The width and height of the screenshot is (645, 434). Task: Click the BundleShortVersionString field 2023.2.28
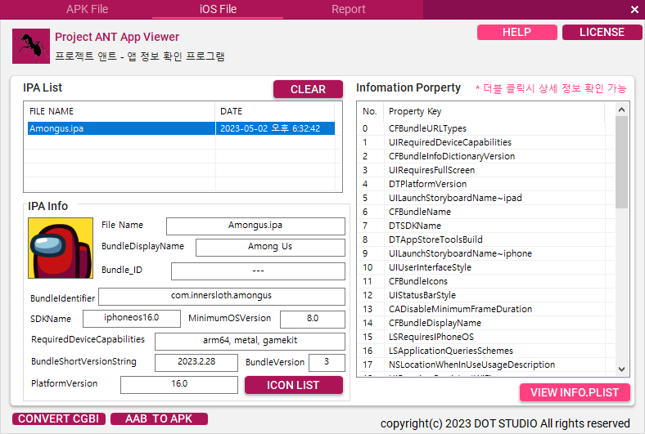click(x=196, y=363)
